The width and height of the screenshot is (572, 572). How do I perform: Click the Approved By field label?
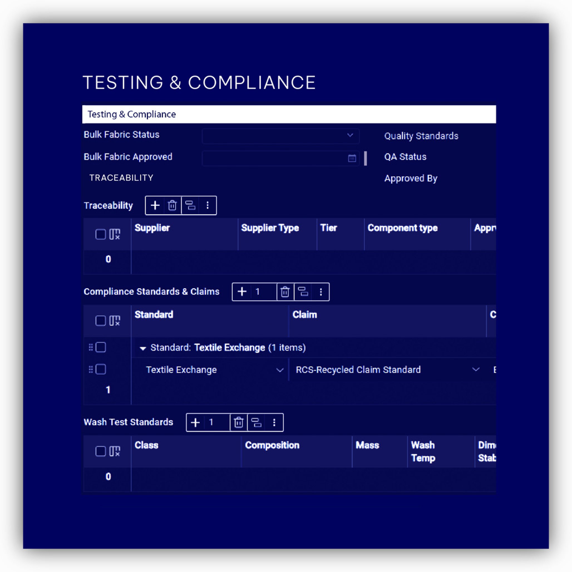click(411, 178)
